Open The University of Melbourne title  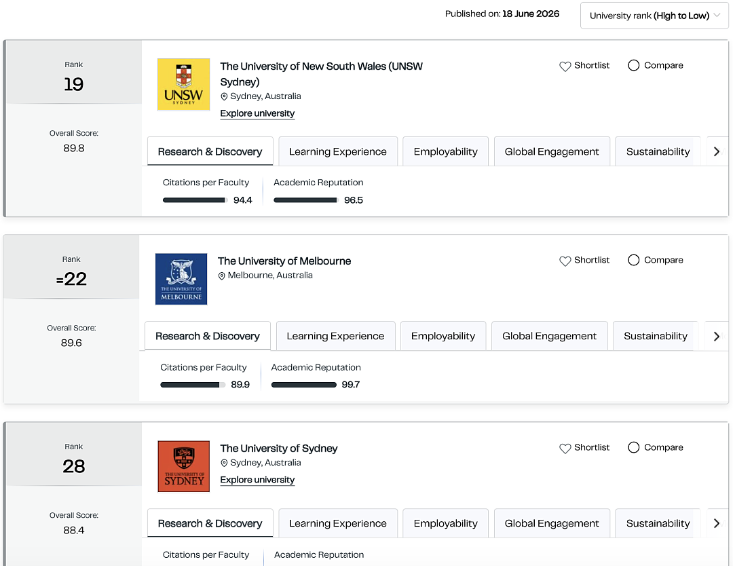(x=284, y=261)
